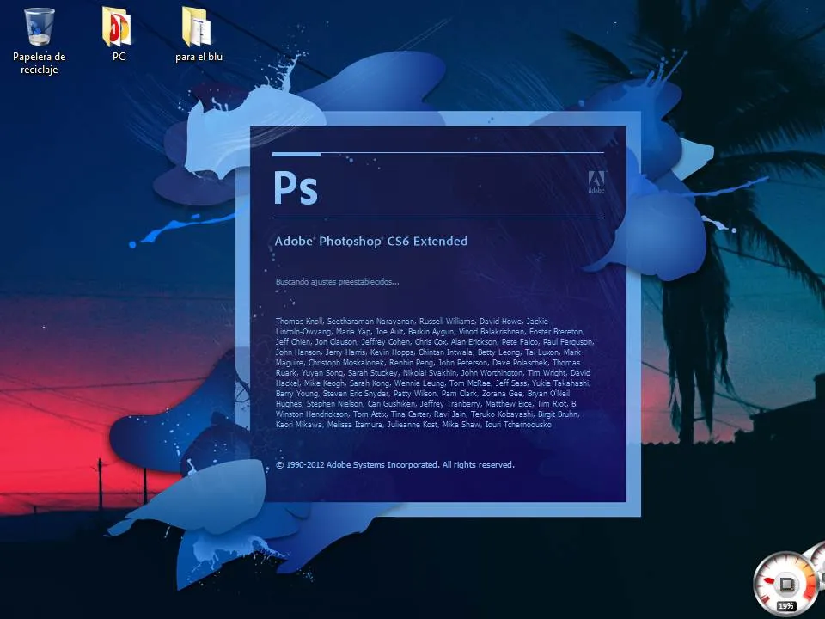Click the 'para el blu' label text
825x619 pixels.
point(199,57)
